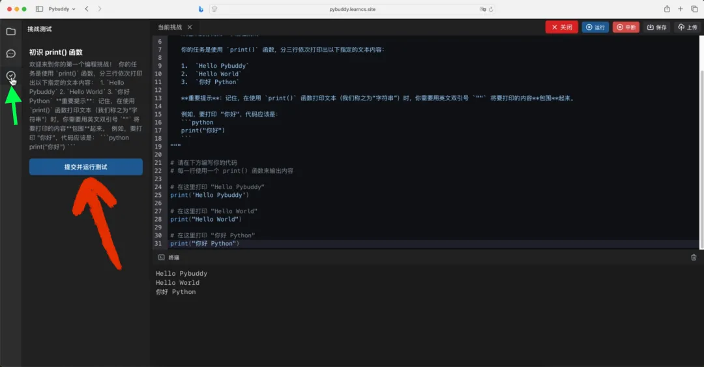Open the chat bubble panel in sidebar
The image size is (704, 367).
[11, 54]
